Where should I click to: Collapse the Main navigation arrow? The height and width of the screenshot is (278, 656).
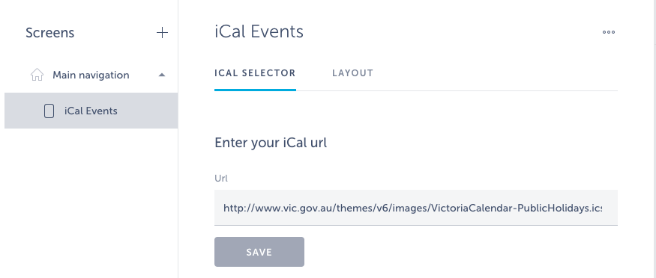[x=162, y=75]
